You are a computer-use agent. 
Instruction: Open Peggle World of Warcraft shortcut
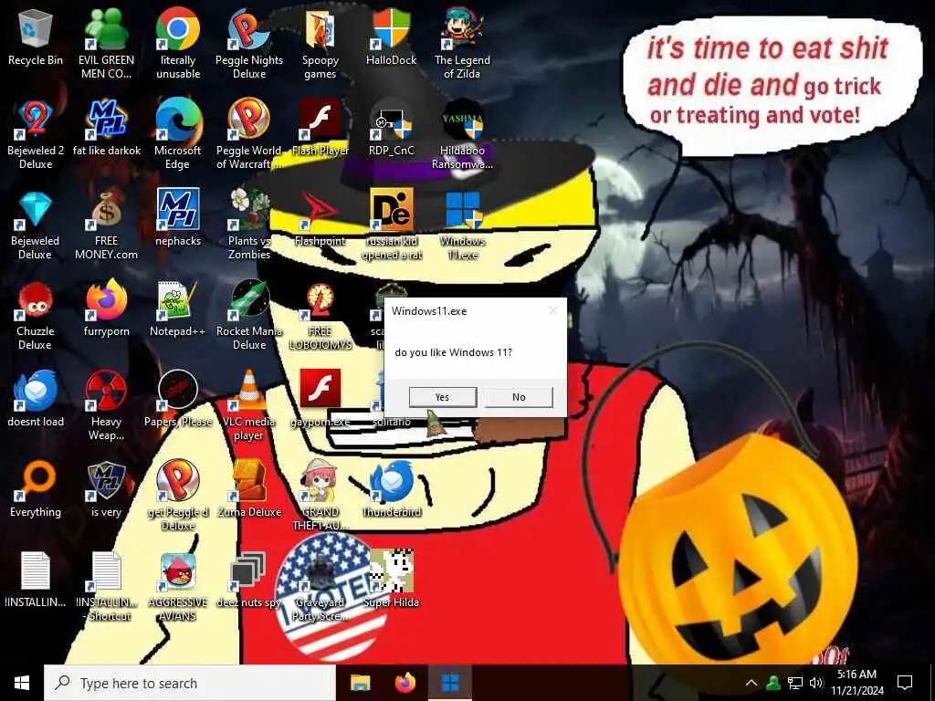pyautogui.click(x=249, y=135)
